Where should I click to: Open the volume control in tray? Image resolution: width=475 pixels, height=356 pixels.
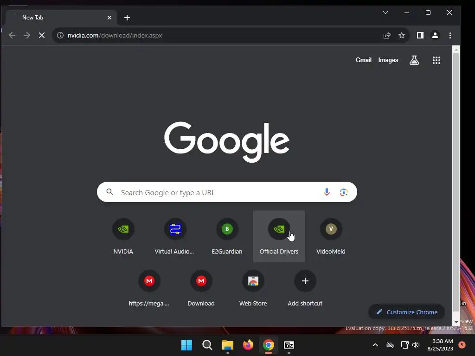point(416,345)
